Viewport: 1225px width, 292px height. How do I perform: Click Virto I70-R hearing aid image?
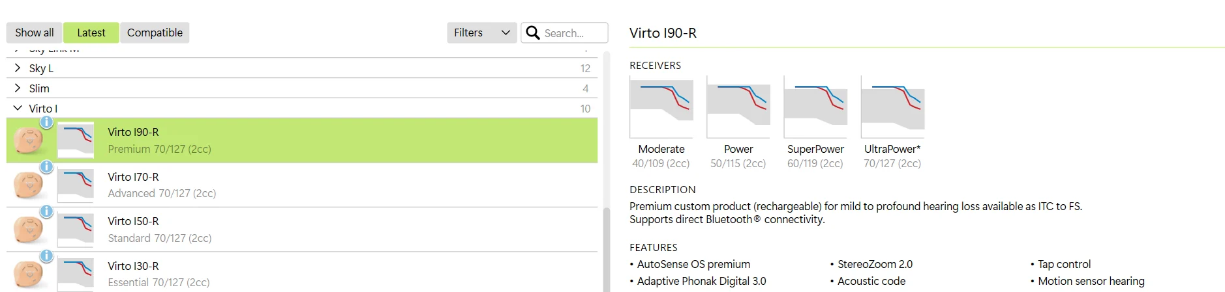point(28,185)
